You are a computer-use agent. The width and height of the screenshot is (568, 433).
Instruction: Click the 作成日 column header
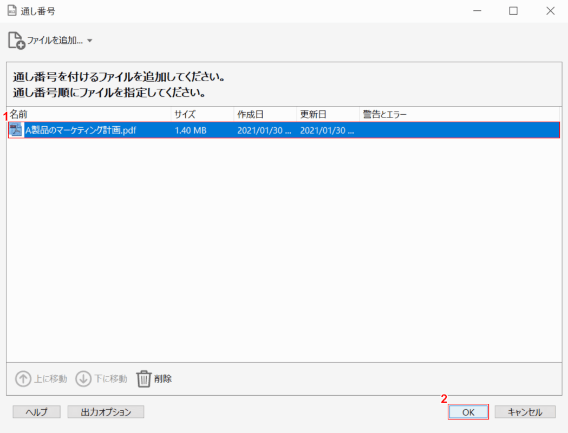point(250,114)
